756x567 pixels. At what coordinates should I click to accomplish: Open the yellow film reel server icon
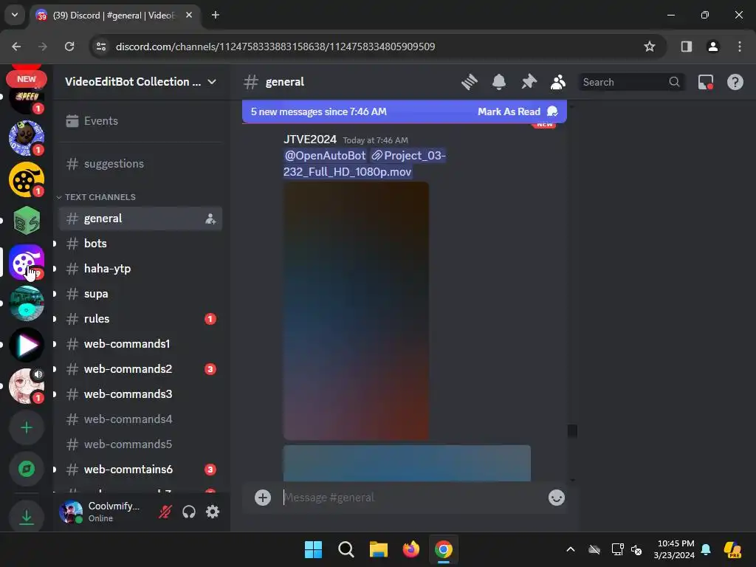(x=27, y=180)
